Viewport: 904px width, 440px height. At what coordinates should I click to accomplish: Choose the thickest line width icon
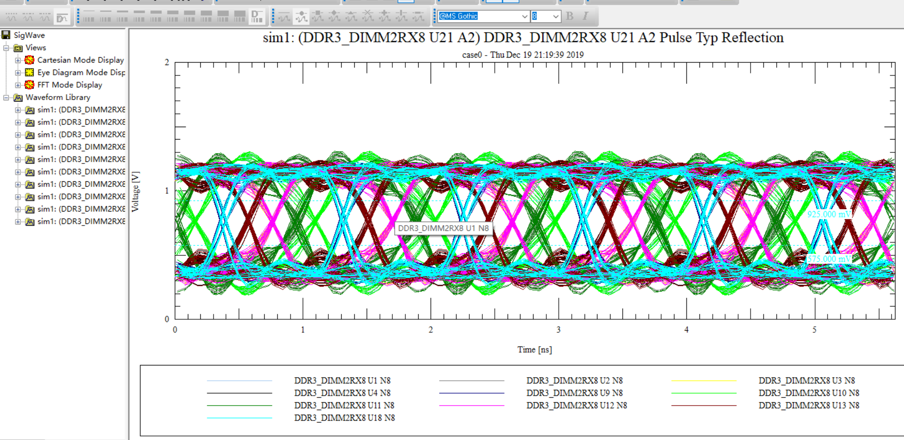click(x=240, y=17)
